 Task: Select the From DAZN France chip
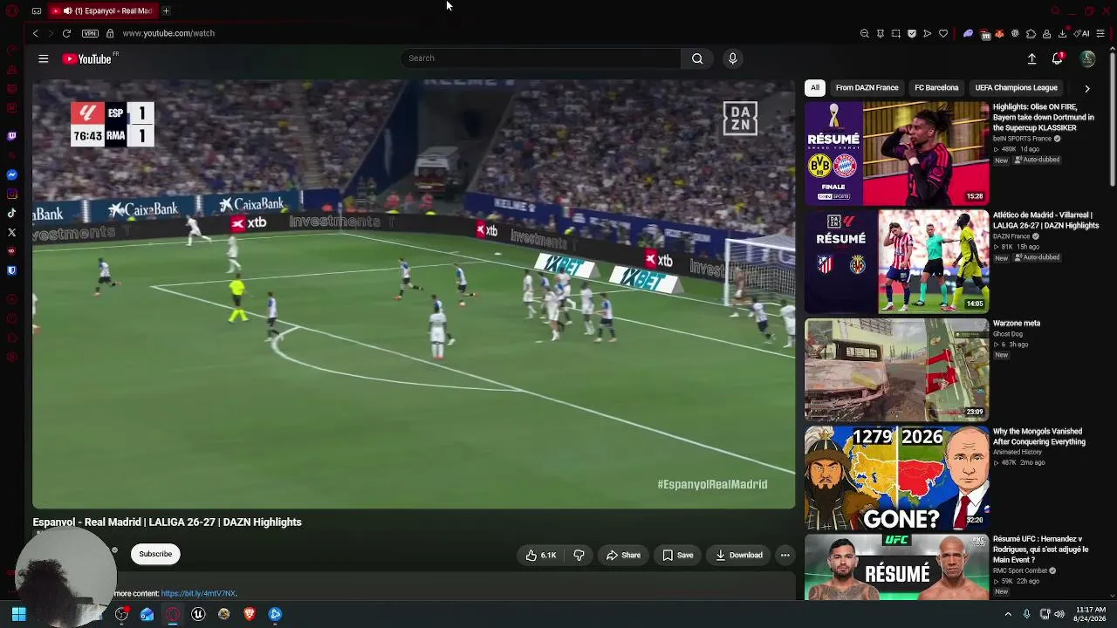(867, 87)
